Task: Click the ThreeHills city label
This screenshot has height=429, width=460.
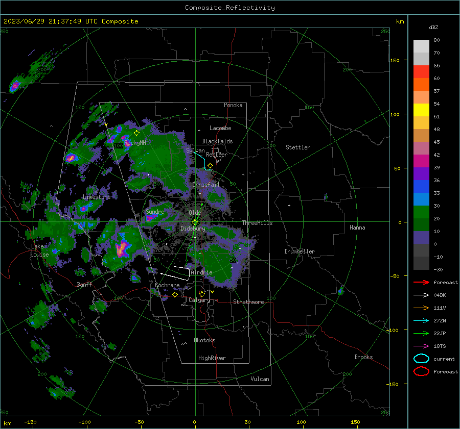Action: (257, 223)
